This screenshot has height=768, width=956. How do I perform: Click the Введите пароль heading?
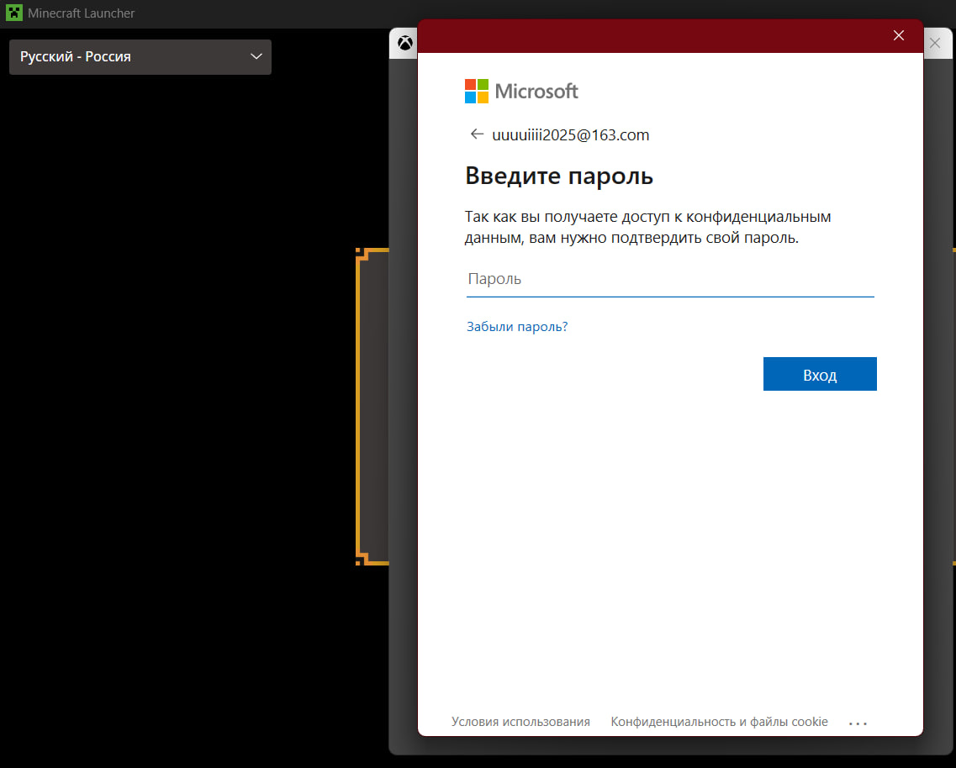coord(559,176)
